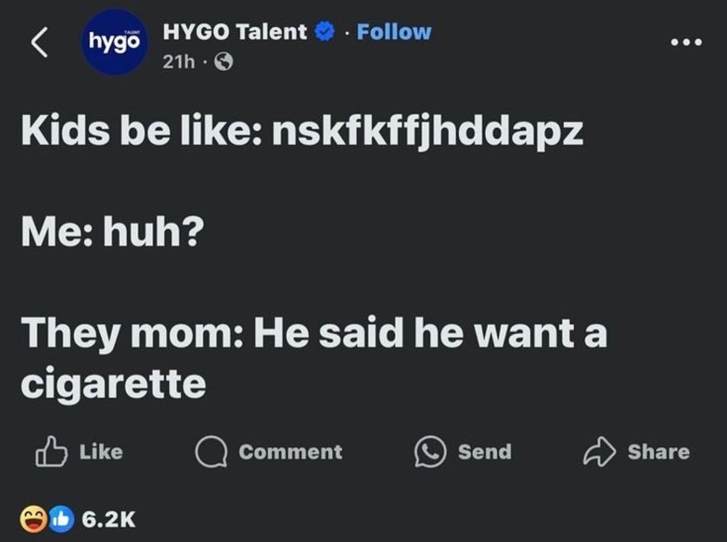Click the blue like reaction badge
The width and height of the screenshot is (727, 542).
coord(61,519)
